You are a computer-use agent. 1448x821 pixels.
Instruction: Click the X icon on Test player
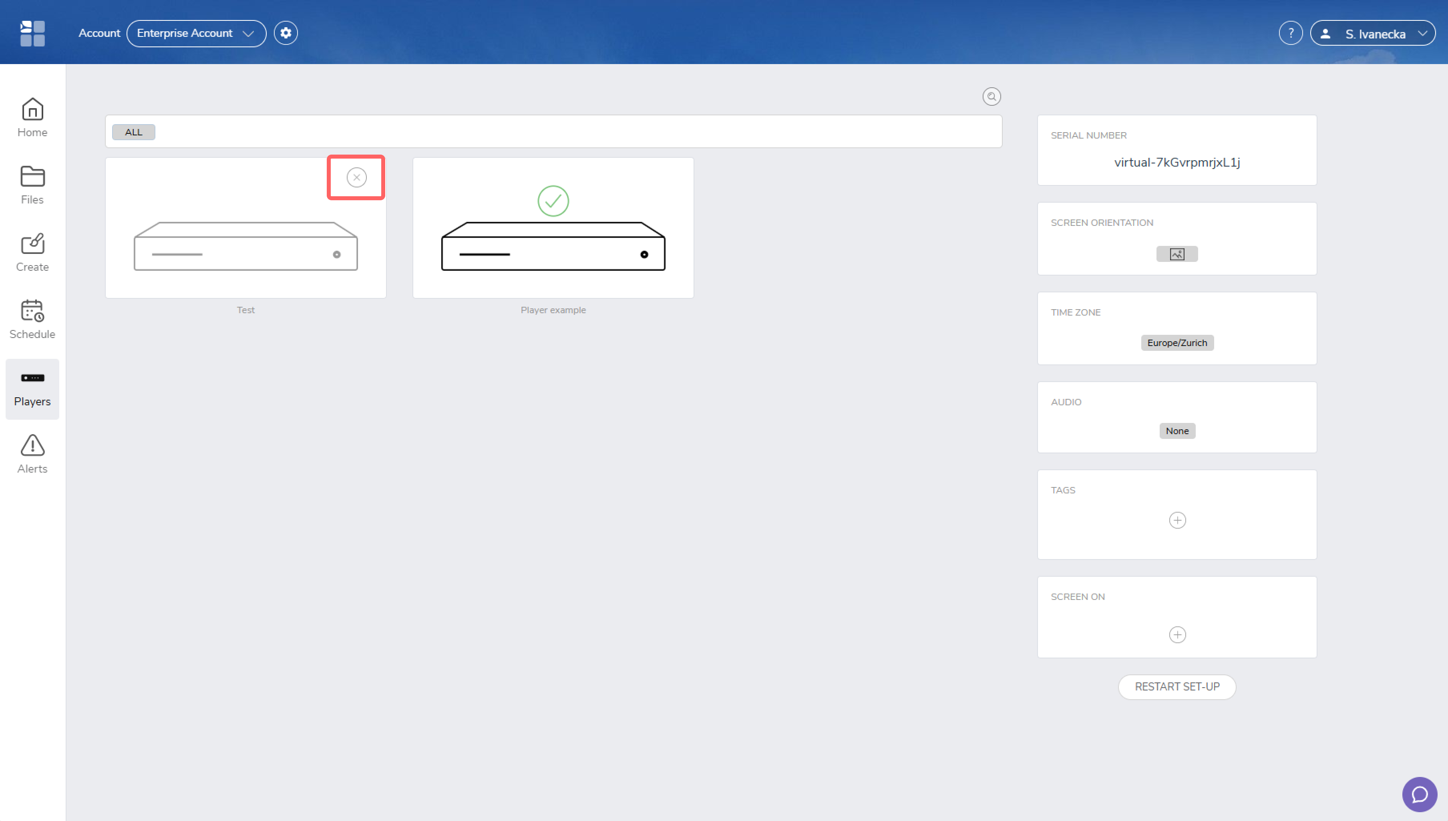[356, 178]
